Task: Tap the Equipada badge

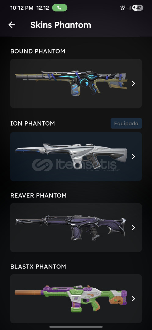Action: (x=126, y=123)
